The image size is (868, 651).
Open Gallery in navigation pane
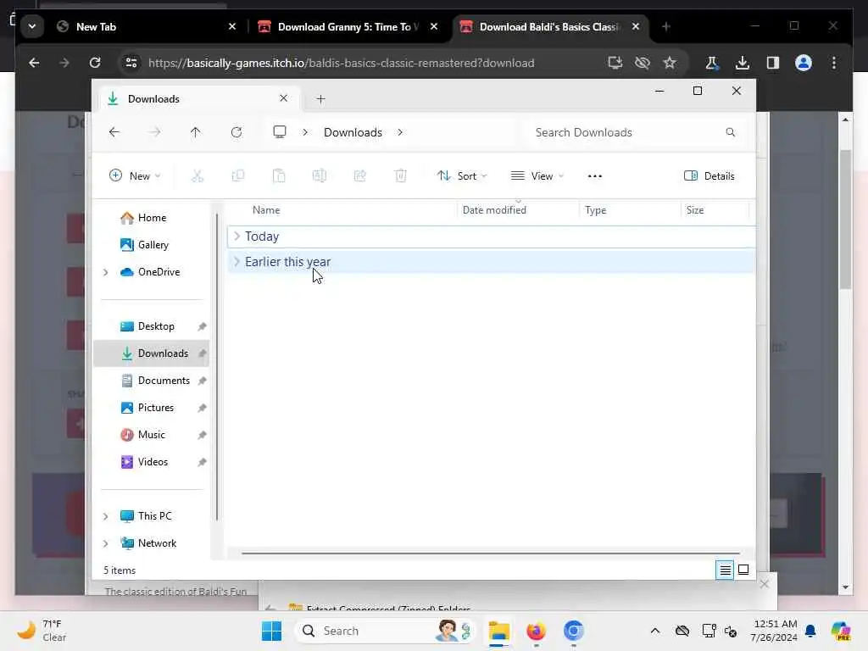pyautogui.click(x=144, y=245)
